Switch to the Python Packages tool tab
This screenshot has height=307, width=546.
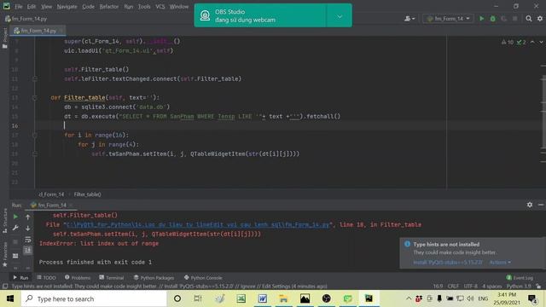pyautogui.click(x=154, y=278)
